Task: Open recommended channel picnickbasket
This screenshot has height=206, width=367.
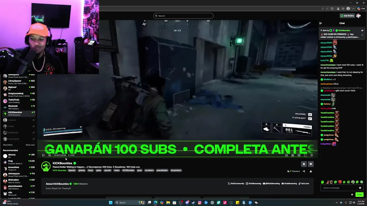Action: pyautogui.click(x=19, y=187)
